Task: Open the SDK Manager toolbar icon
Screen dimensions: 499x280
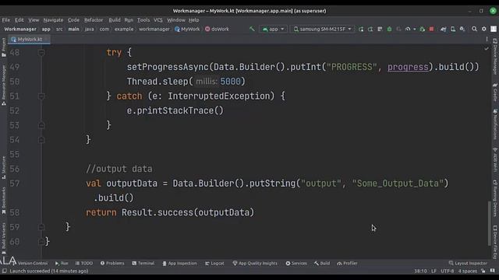Action: click(462, 29)
